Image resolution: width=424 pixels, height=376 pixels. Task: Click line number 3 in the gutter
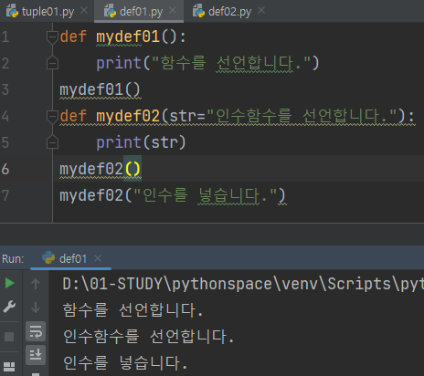(x=5, y=89)
